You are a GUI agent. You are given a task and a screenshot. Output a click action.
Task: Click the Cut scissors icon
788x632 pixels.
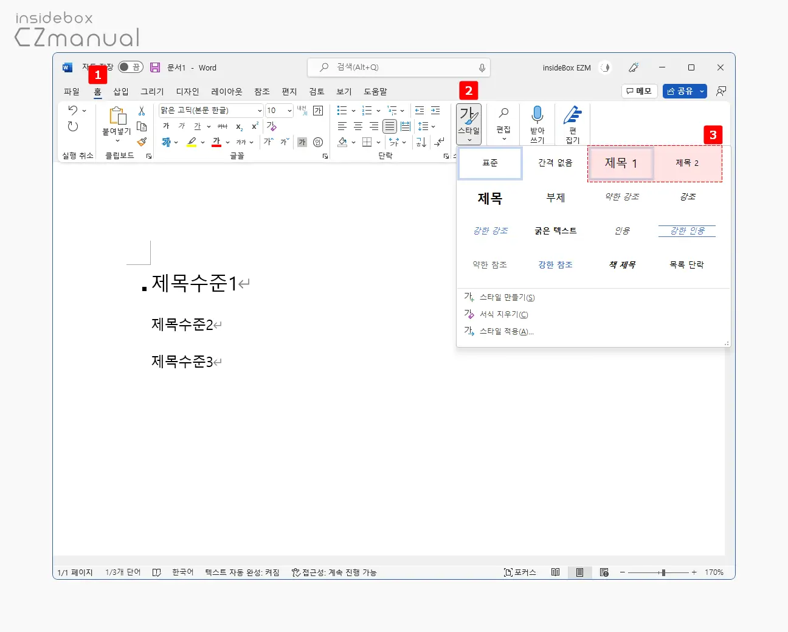tap(142, 111)
